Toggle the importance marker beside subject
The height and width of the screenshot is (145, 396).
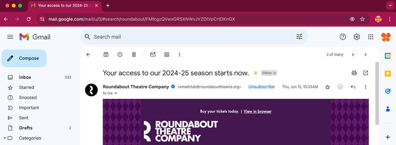click(255, 73)
